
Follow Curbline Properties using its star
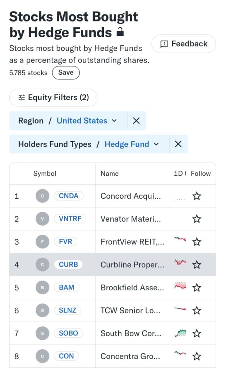(197, 264)
